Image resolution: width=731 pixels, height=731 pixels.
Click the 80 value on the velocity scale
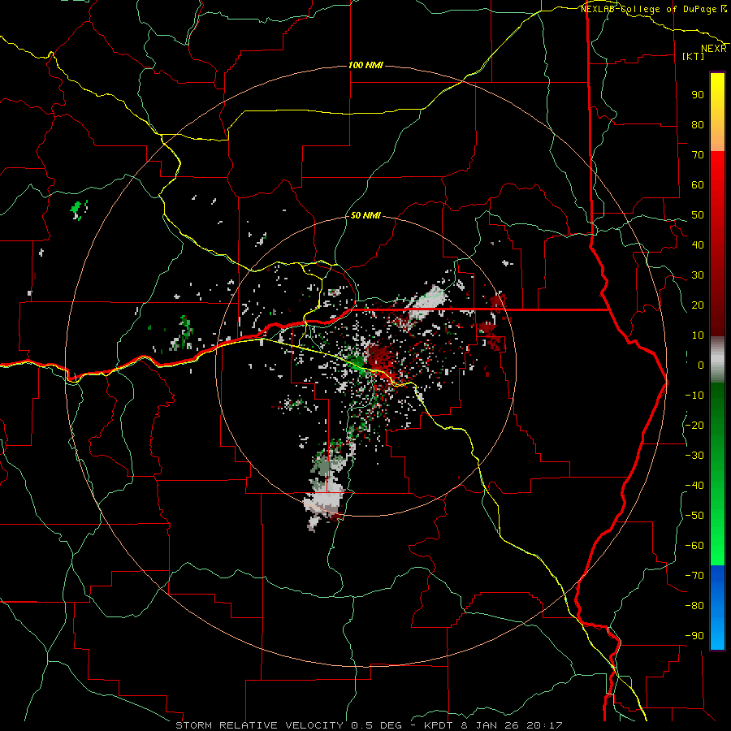coord(698,125)
